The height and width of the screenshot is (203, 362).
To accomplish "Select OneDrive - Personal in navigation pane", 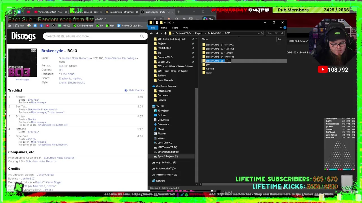I will (166, 86).
